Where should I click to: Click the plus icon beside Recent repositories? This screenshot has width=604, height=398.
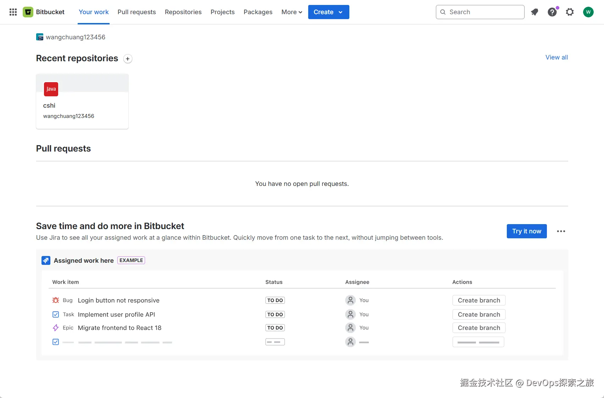coord(128,59)
